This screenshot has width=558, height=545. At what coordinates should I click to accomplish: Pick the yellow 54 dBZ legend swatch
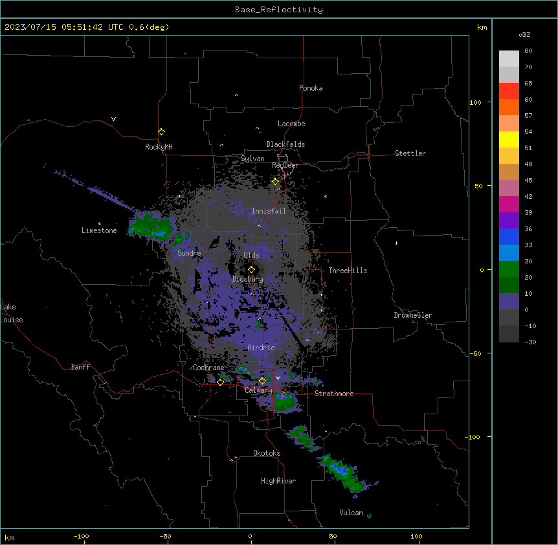click(509, 139)
